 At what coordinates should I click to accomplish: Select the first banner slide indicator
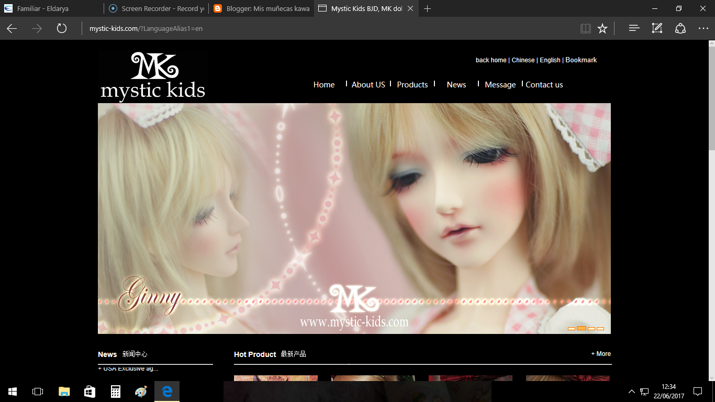coord(571,329)
